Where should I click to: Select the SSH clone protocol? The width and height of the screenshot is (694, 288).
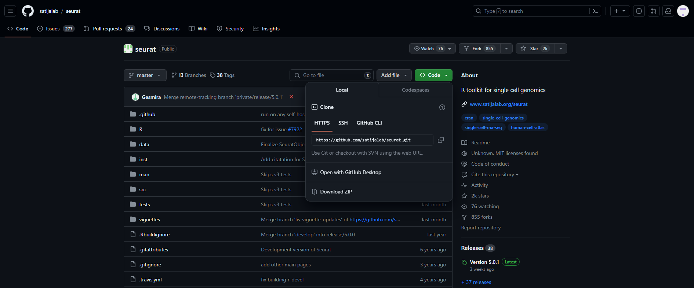pos(343,123)
